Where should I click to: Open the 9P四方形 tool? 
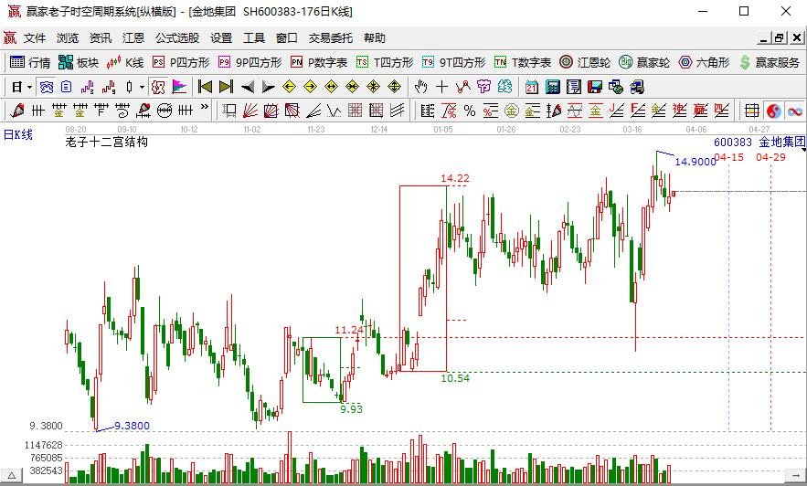coord(250,62)
